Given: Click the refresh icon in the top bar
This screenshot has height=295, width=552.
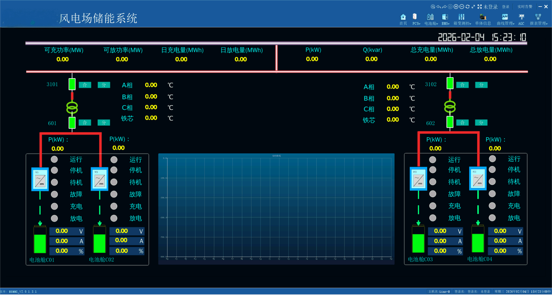Looking at the screenshot, I should click(x=467, y=7).
